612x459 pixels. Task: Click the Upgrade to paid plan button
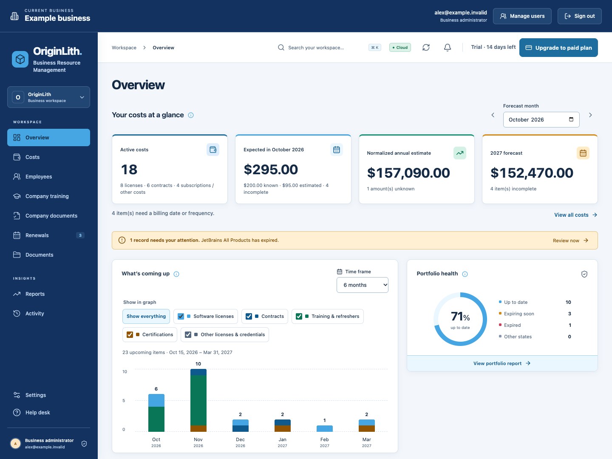tap(558, 48)
